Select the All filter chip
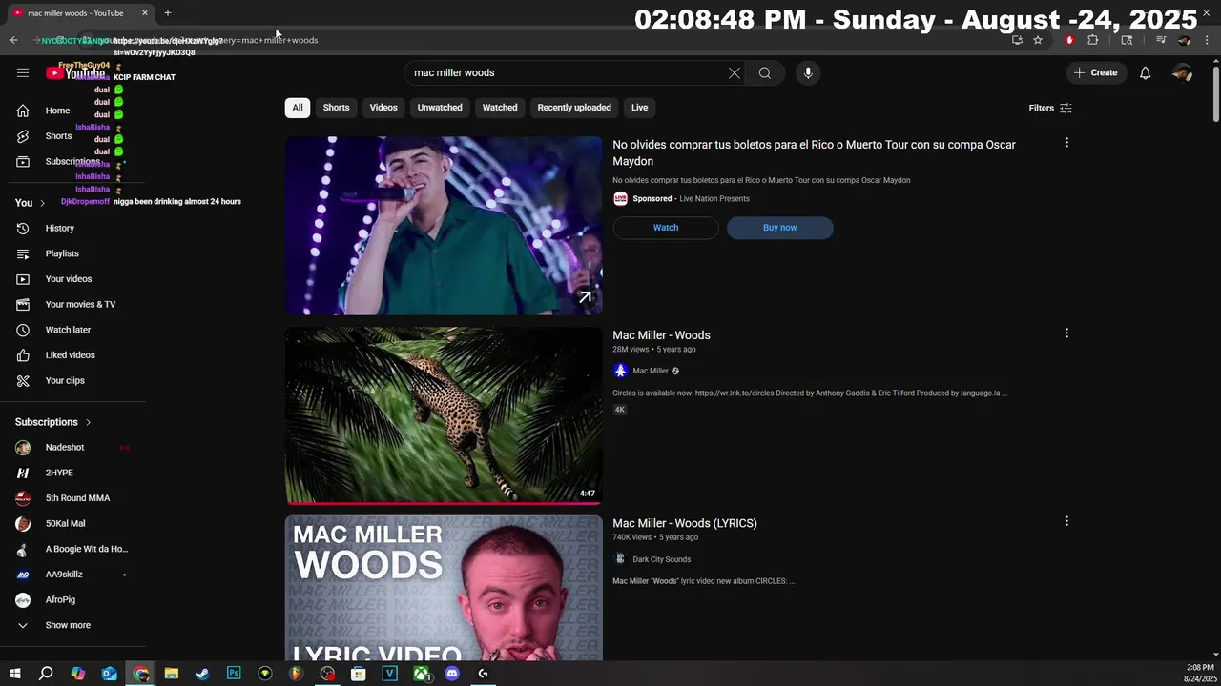 pyautogui.click(x=298, y=108)
